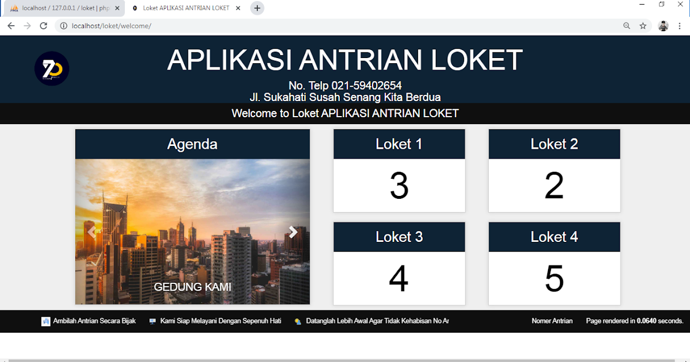Click the Page rendered time indicator
Image resolution: width=690 pixels, height=362 pixels.
point(635,321)
